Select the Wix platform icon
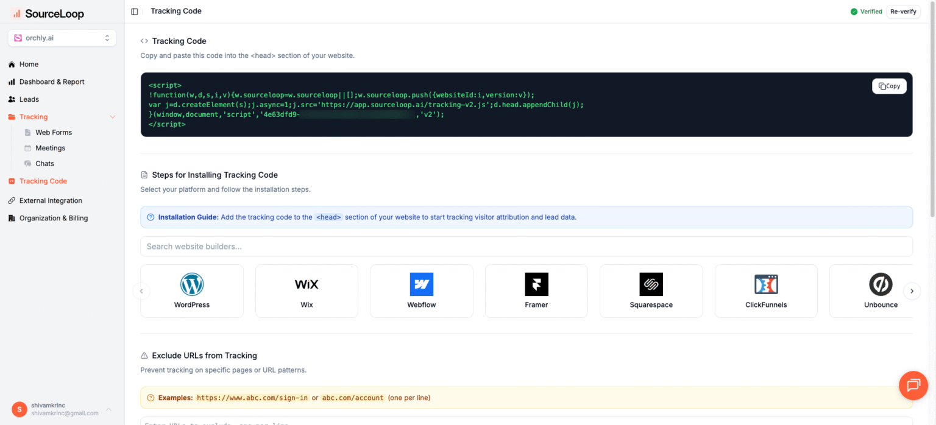 click(307, 284)
